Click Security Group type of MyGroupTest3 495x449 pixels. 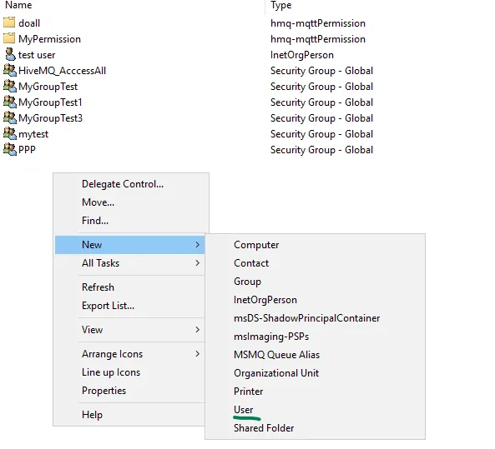(x=321, y=118)
